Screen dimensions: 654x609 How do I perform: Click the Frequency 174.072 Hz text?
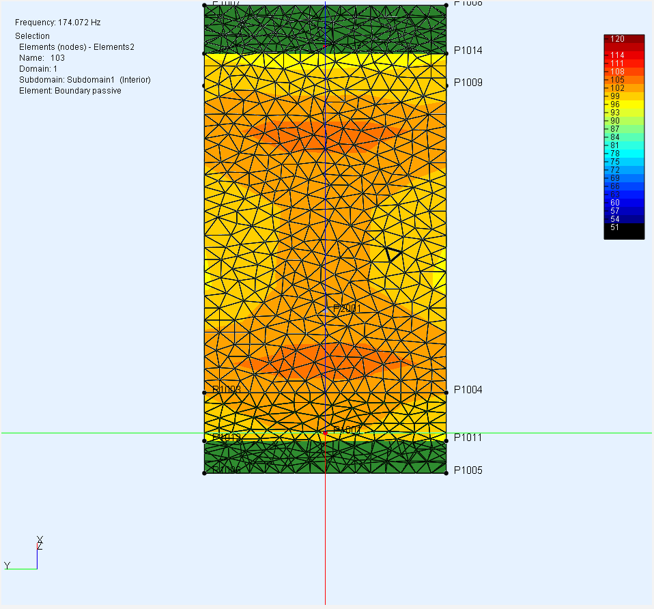(x=58, y=23)
